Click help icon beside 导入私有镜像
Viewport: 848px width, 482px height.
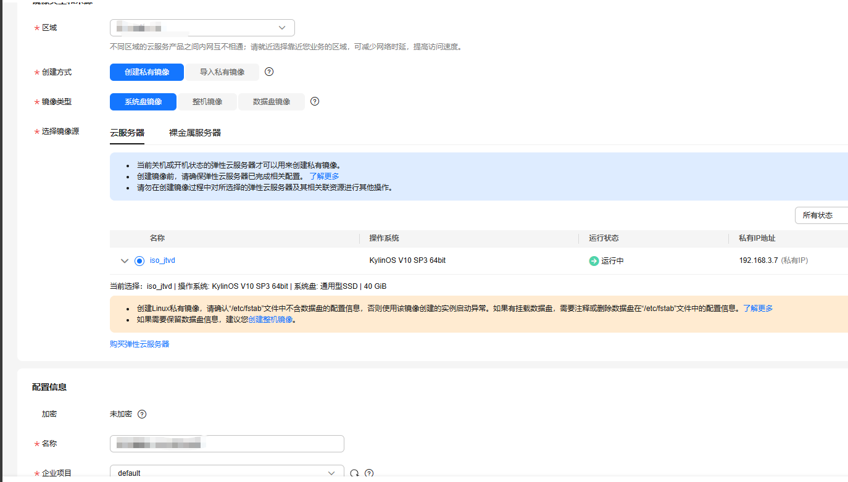click(x=269, y=72)
